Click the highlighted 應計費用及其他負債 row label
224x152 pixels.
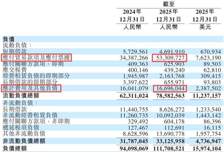coord(31,88)
